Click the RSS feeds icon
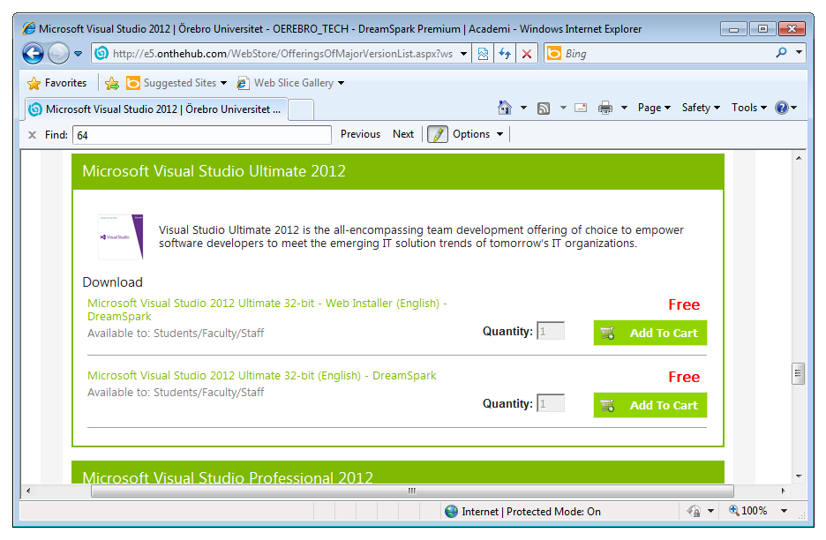826x540 pixels. point(543,108)
